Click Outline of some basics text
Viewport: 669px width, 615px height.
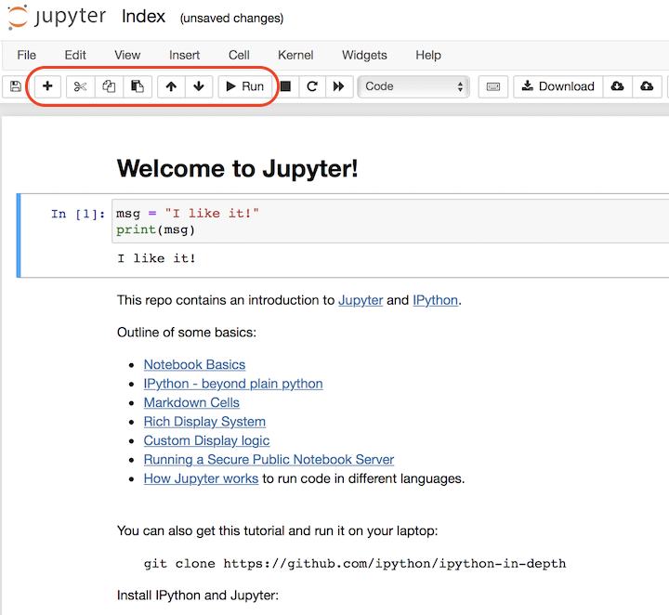pos(187,333)
